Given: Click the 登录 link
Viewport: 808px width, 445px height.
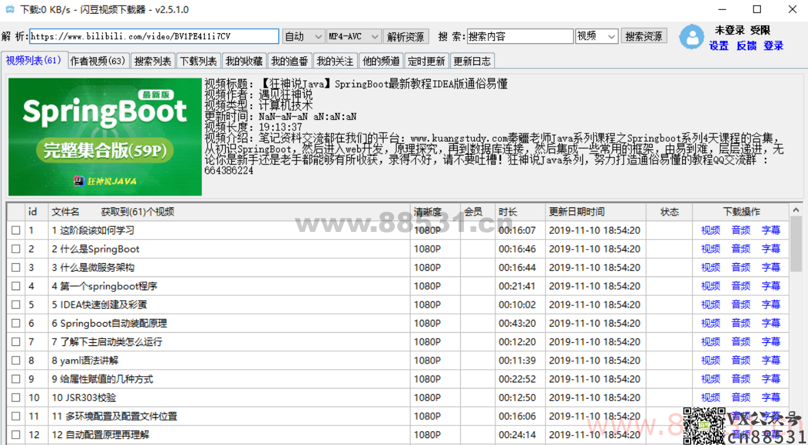Looking at the screenshot, I should pos(774,46).
